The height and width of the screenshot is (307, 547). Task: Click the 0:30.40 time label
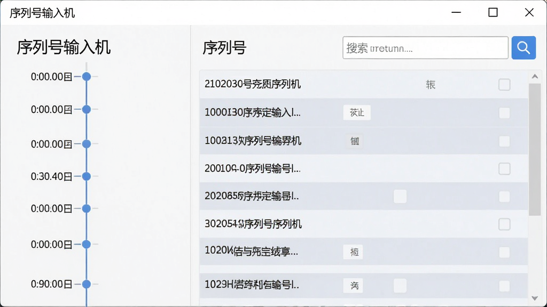pyautogui.click(x=51, y=176)
